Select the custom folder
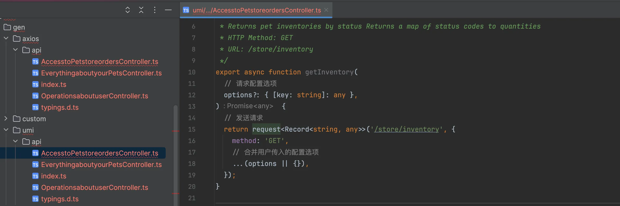This screenshot has width=620, height=206. pyautogui.click(x=34, y=119)
